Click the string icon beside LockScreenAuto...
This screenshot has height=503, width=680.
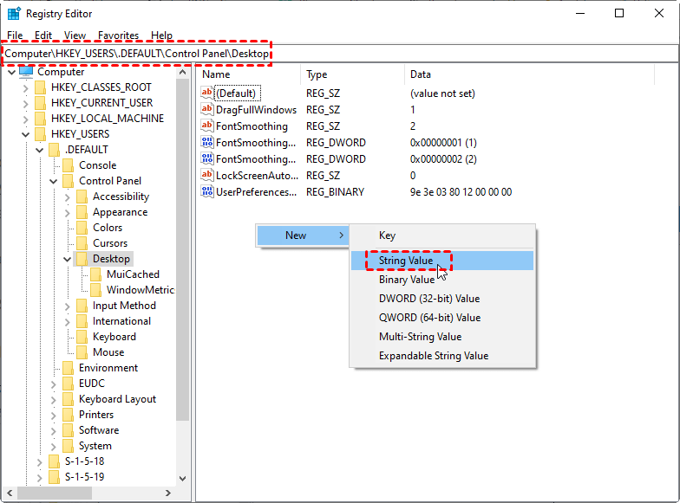pyautogui.click(x=207, y=175)
